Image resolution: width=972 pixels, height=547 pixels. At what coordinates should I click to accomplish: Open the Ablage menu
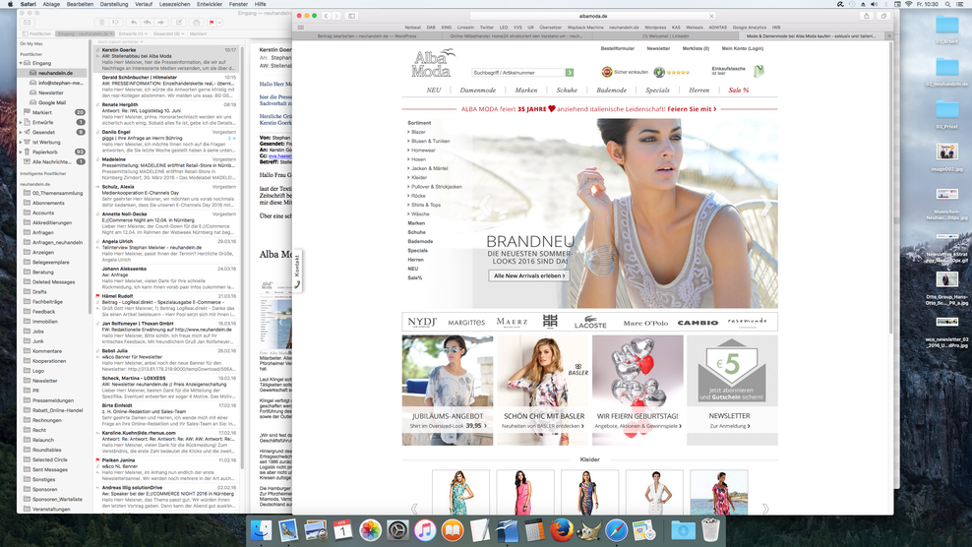[x=51, y=4]
